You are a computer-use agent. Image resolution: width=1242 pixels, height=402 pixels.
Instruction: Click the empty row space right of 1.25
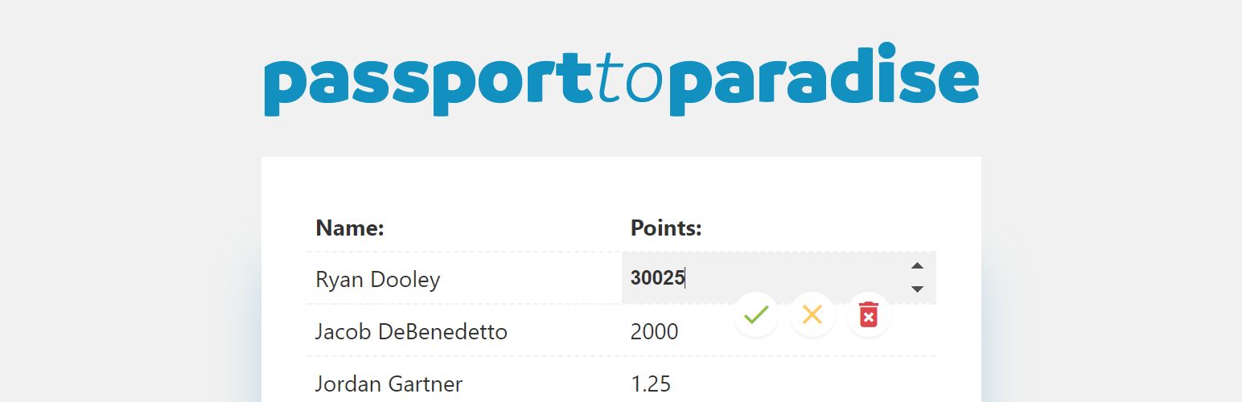tap(804, 384)
